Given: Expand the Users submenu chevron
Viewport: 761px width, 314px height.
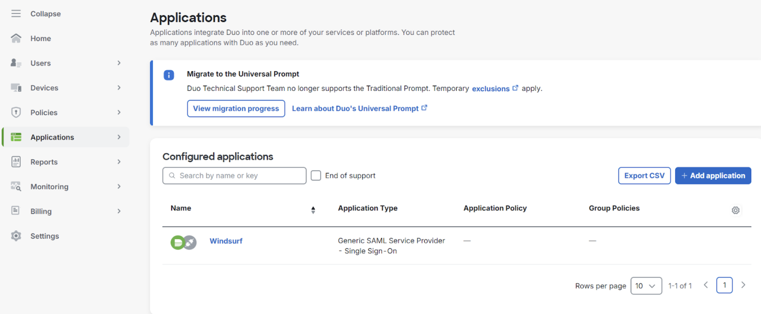Looking at the screenshot, I should click(x=119, y=63).
